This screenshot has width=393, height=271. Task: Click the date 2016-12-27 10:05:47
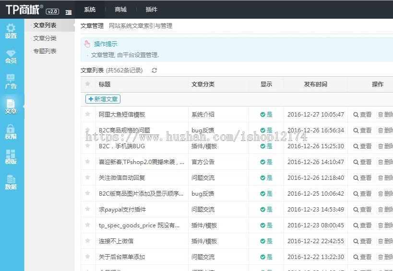[316, 115]
